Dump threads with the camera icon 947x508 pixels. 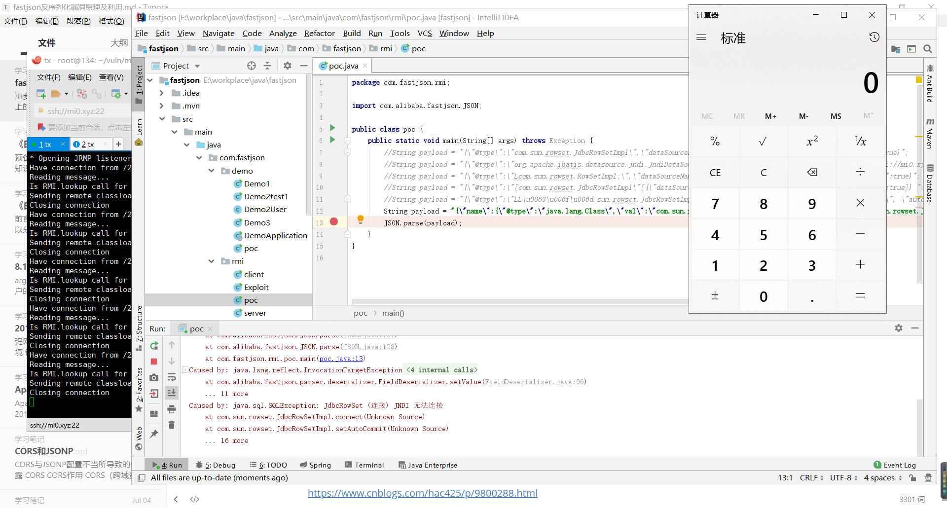tap(154, 377)
